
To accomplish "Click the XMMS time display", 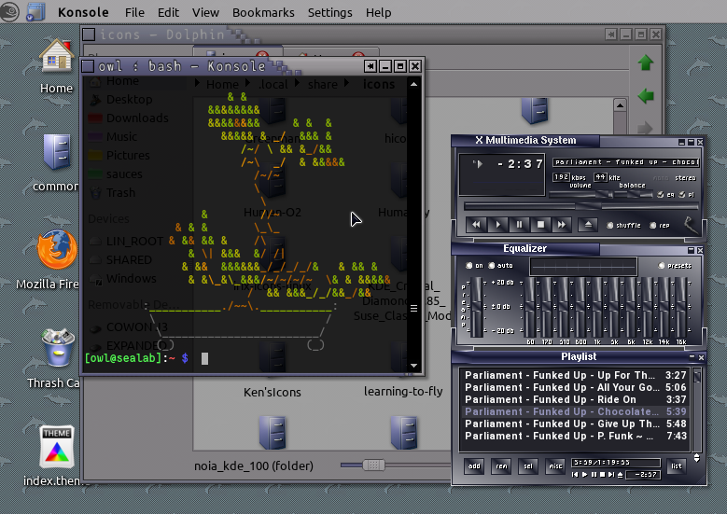I will (519, 164).
